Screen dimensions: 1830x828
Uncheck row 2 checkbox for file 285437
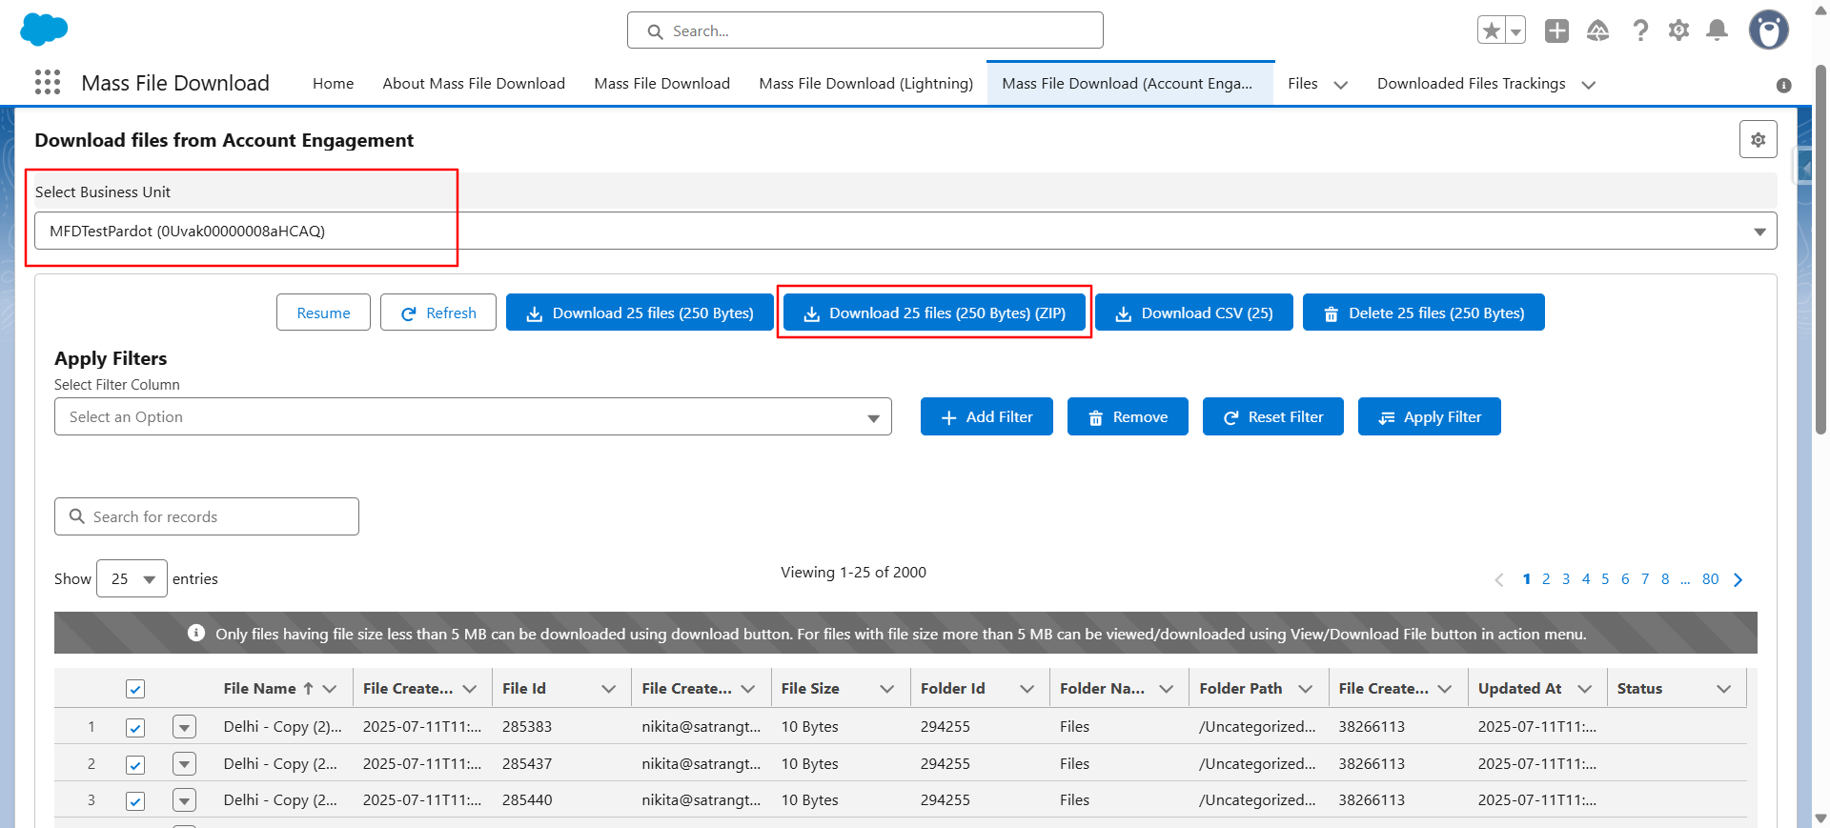pyautogui.click(x=135, y=764)
